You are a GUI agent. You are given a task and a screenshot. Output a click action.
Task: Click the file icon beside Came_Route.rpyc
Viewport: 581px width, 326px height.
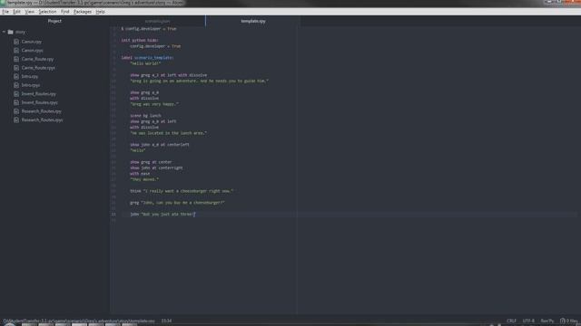pos(16,68)
